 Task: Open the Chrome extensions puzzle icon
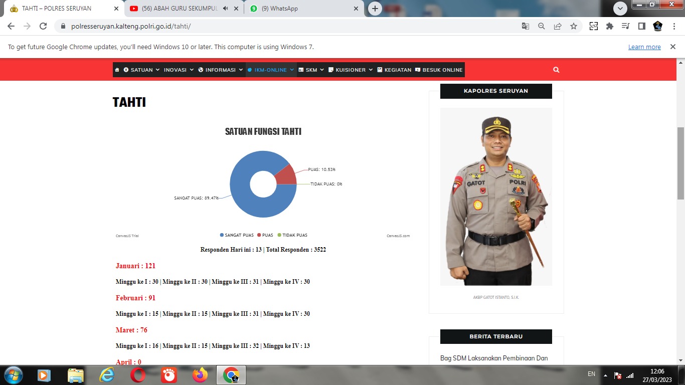610,27
